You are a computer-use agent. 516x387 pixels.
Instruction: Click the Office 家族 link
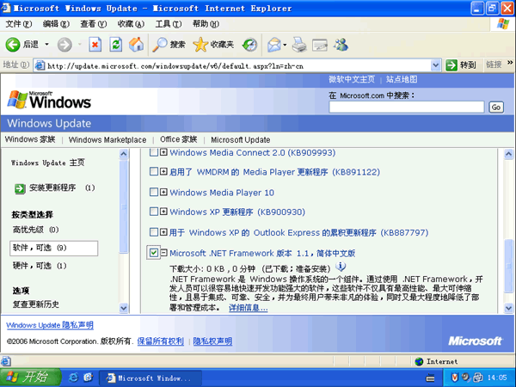[x=178, y=139]
